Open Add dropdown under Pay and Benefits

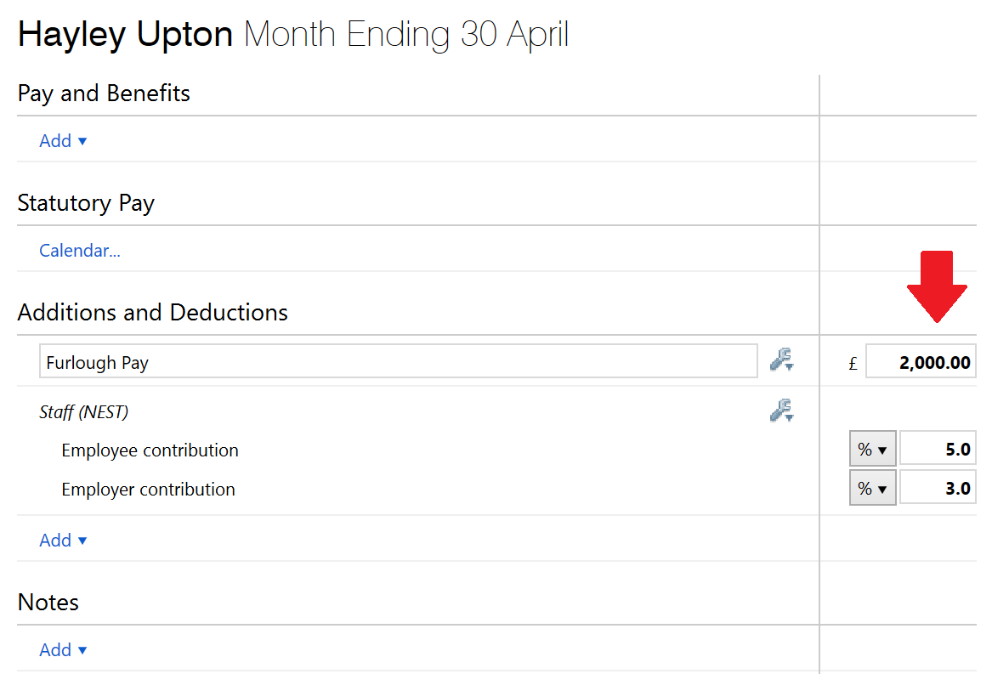point(63,140)
